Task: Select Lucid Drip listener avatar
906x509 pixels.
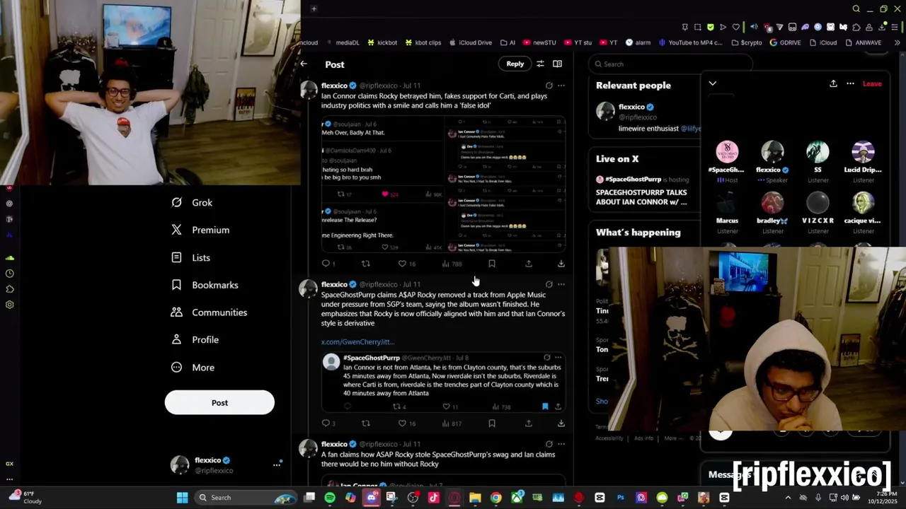Action: coord(863,152)
